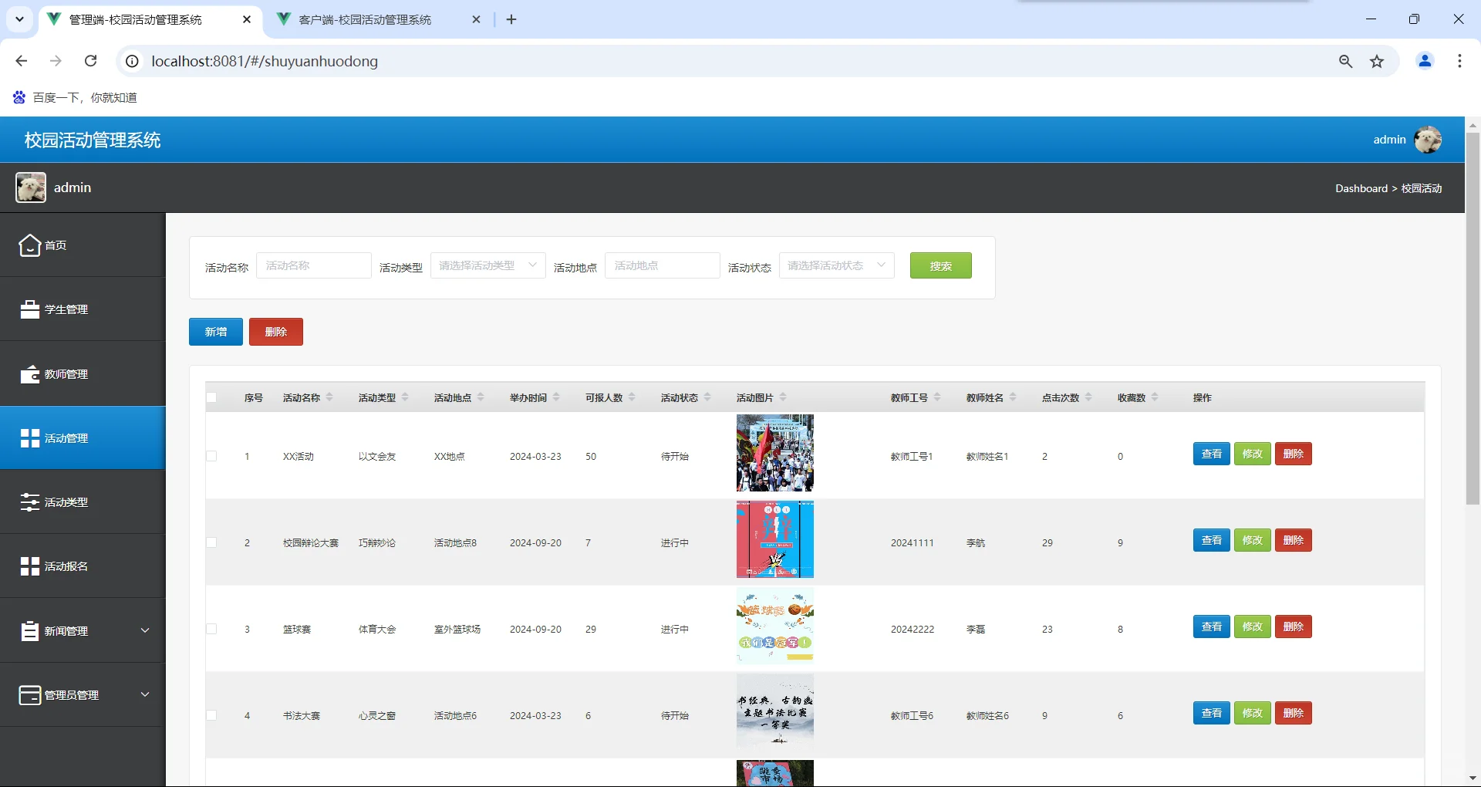This screenshot has height=787, width=1481.
Task: Click the 学生管理 briefcase icon
Action: 29,309
